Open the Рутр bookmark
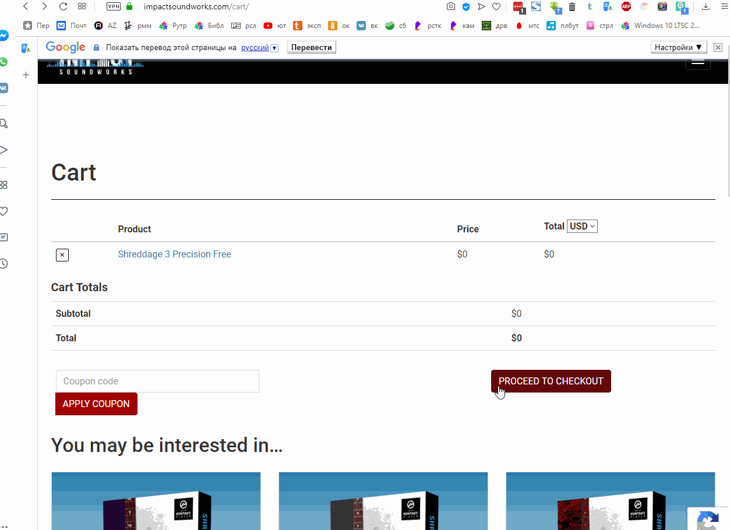This screenshot has height=530, width=730. pyautogui.click(x=172, y=26)
